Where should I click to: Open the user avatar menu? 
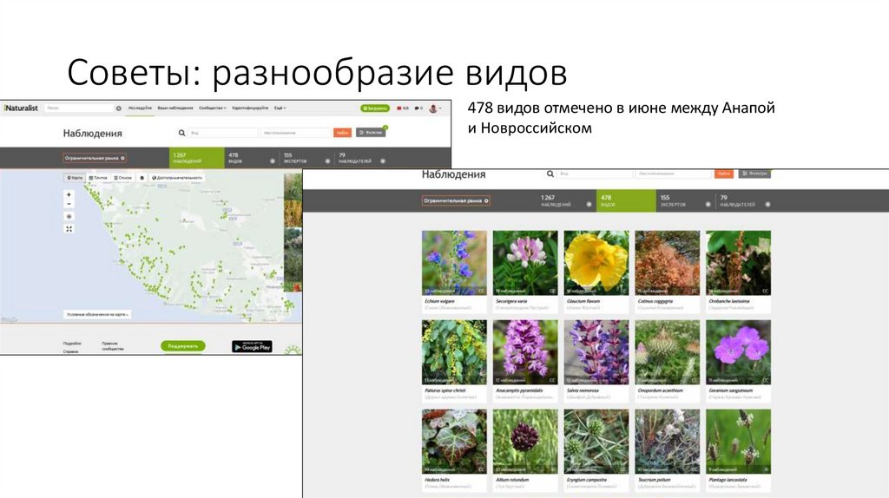(x=435, y=108)
